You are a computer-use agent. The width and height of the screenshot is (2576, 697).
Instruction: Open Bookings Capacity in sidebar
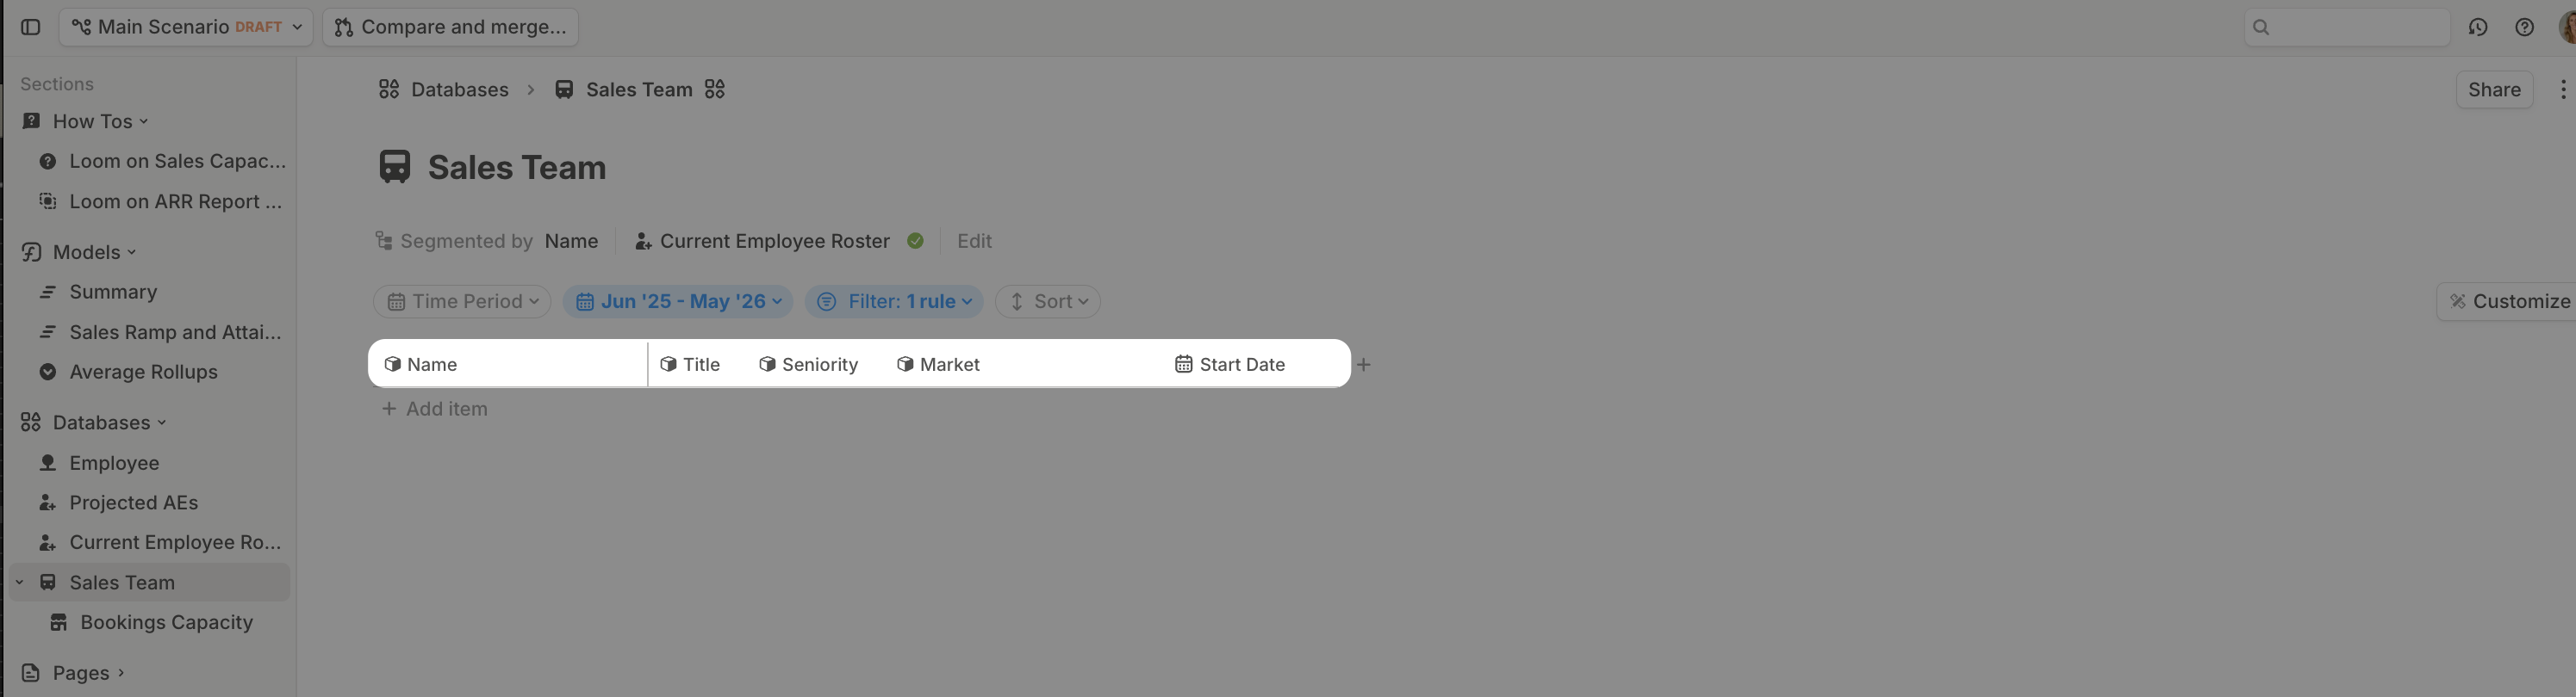click(166, 622)
